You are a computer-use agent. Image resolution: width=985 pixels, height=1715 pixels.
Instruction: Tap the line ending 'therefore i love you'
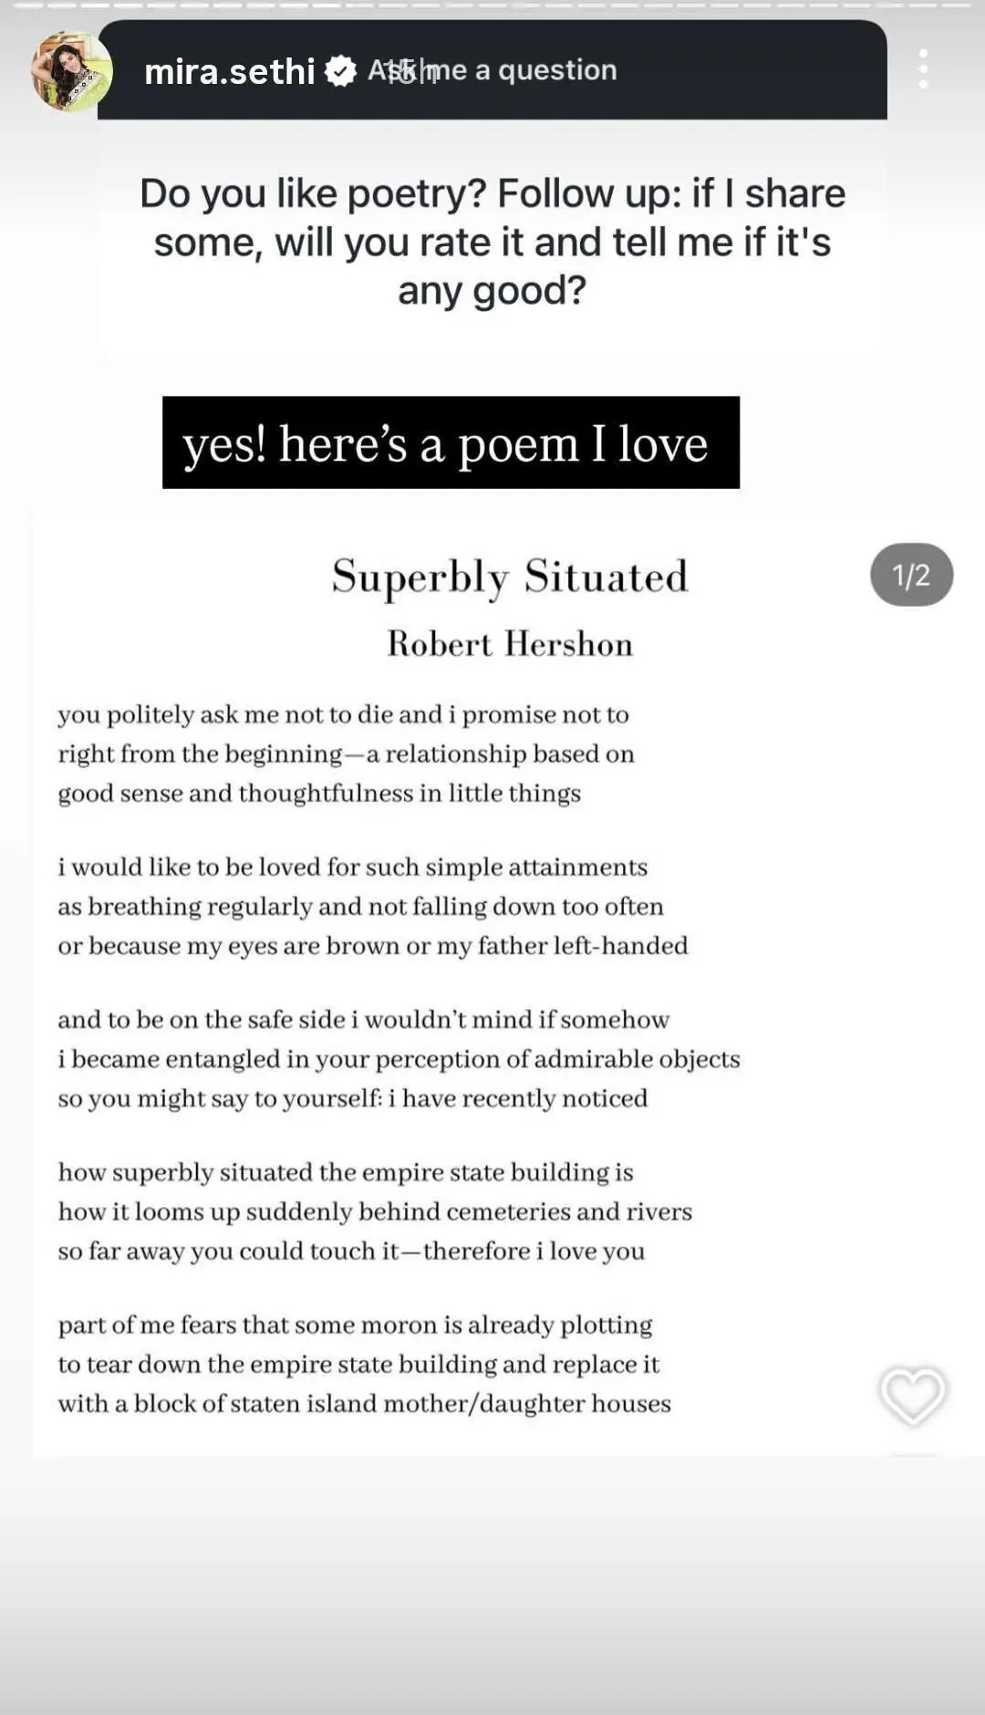pos(351,1251)
